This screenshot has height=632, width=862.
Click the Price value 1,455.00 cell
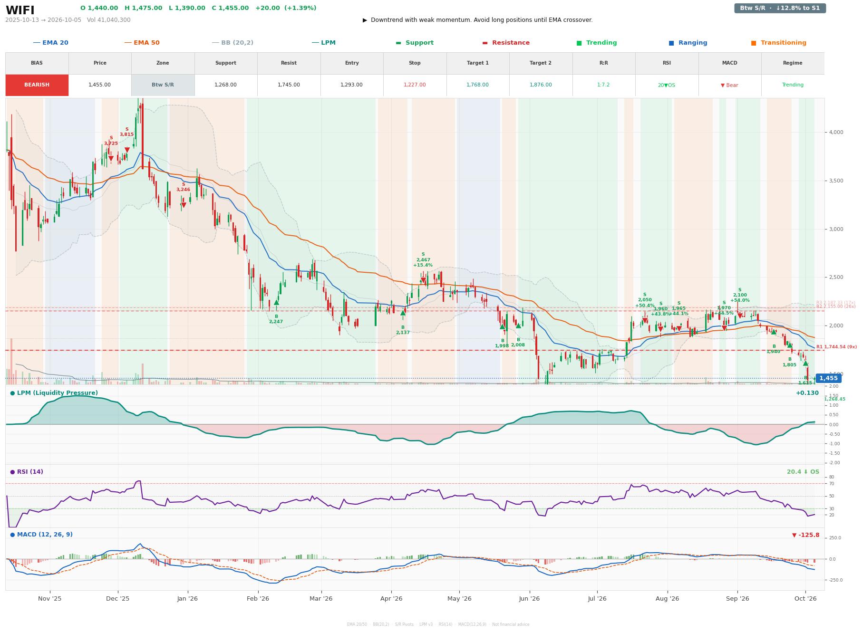100,85
